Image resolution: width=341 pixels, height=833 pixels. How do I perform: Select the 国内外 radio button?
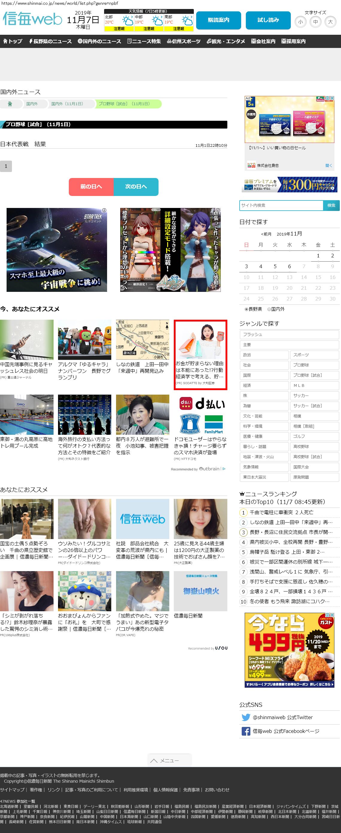269,309
